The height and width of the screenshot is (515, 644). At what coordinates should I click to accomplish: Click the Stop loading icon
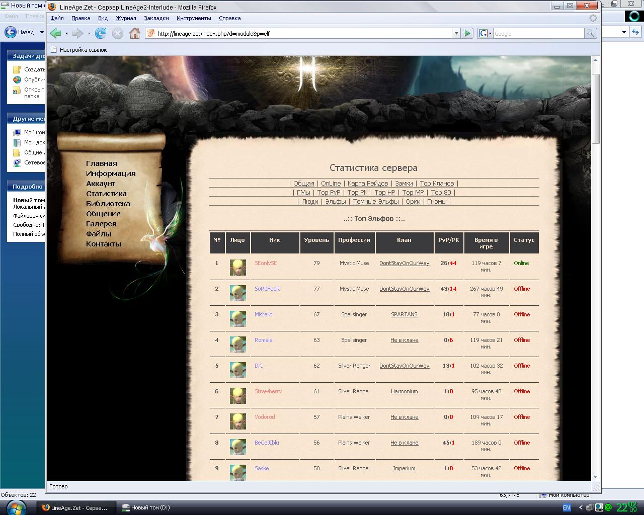117,33
